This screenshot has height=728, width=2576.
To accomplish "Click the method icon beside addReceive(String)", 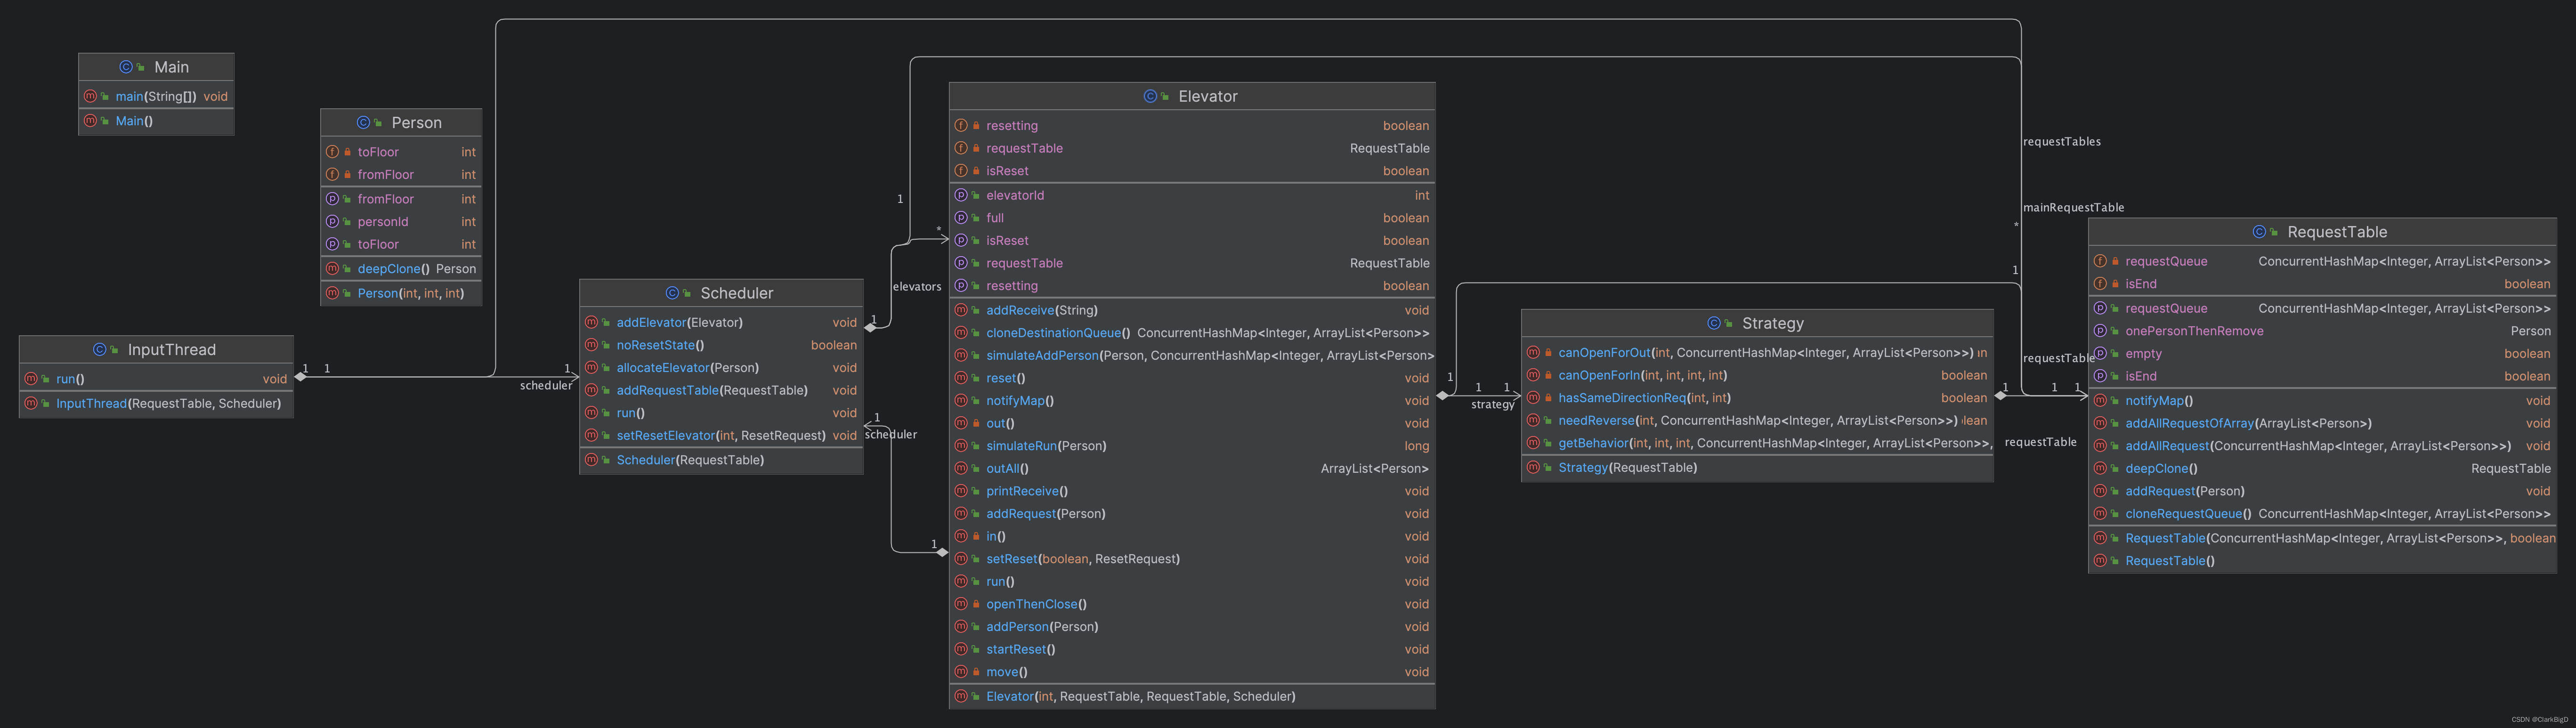I will (x=962, y=311).
